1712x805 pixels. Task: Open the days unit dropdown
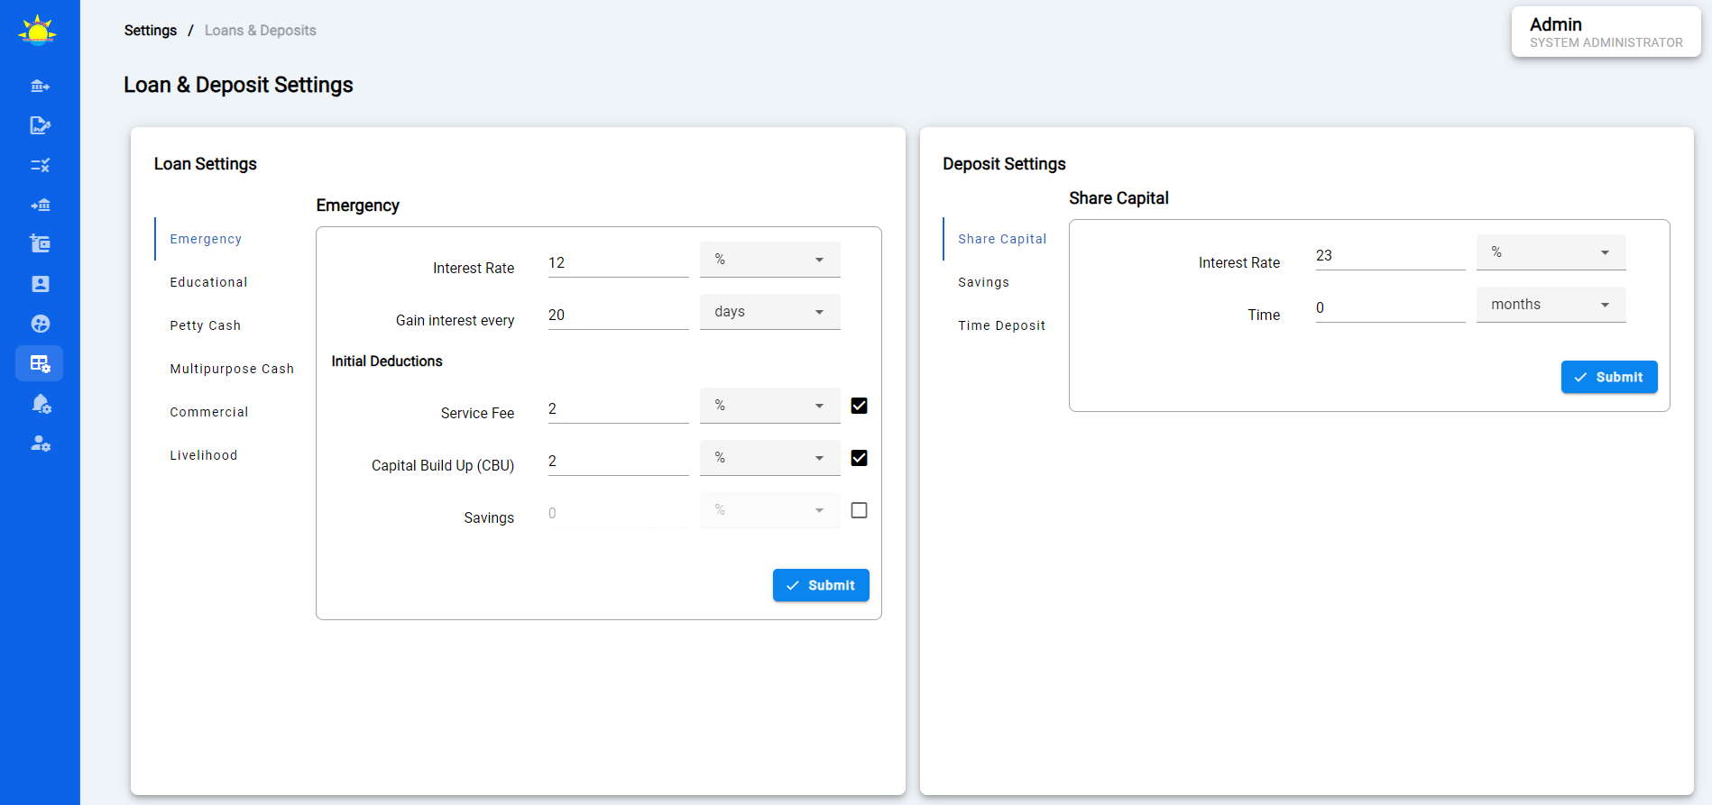[x=770, y=312]
